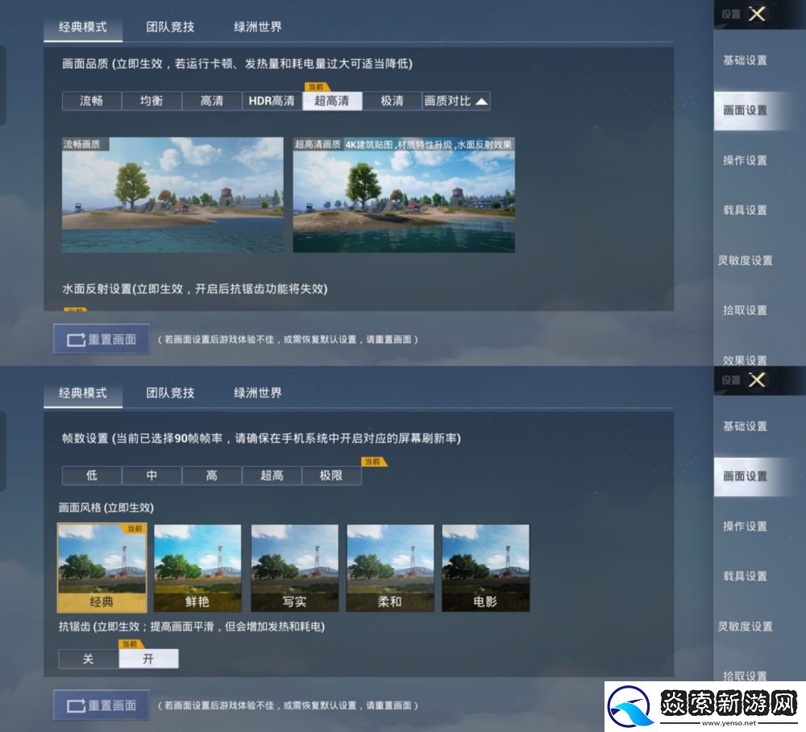Open the 绿洲世界 tab
806x732 pixels.
[256, 27]
